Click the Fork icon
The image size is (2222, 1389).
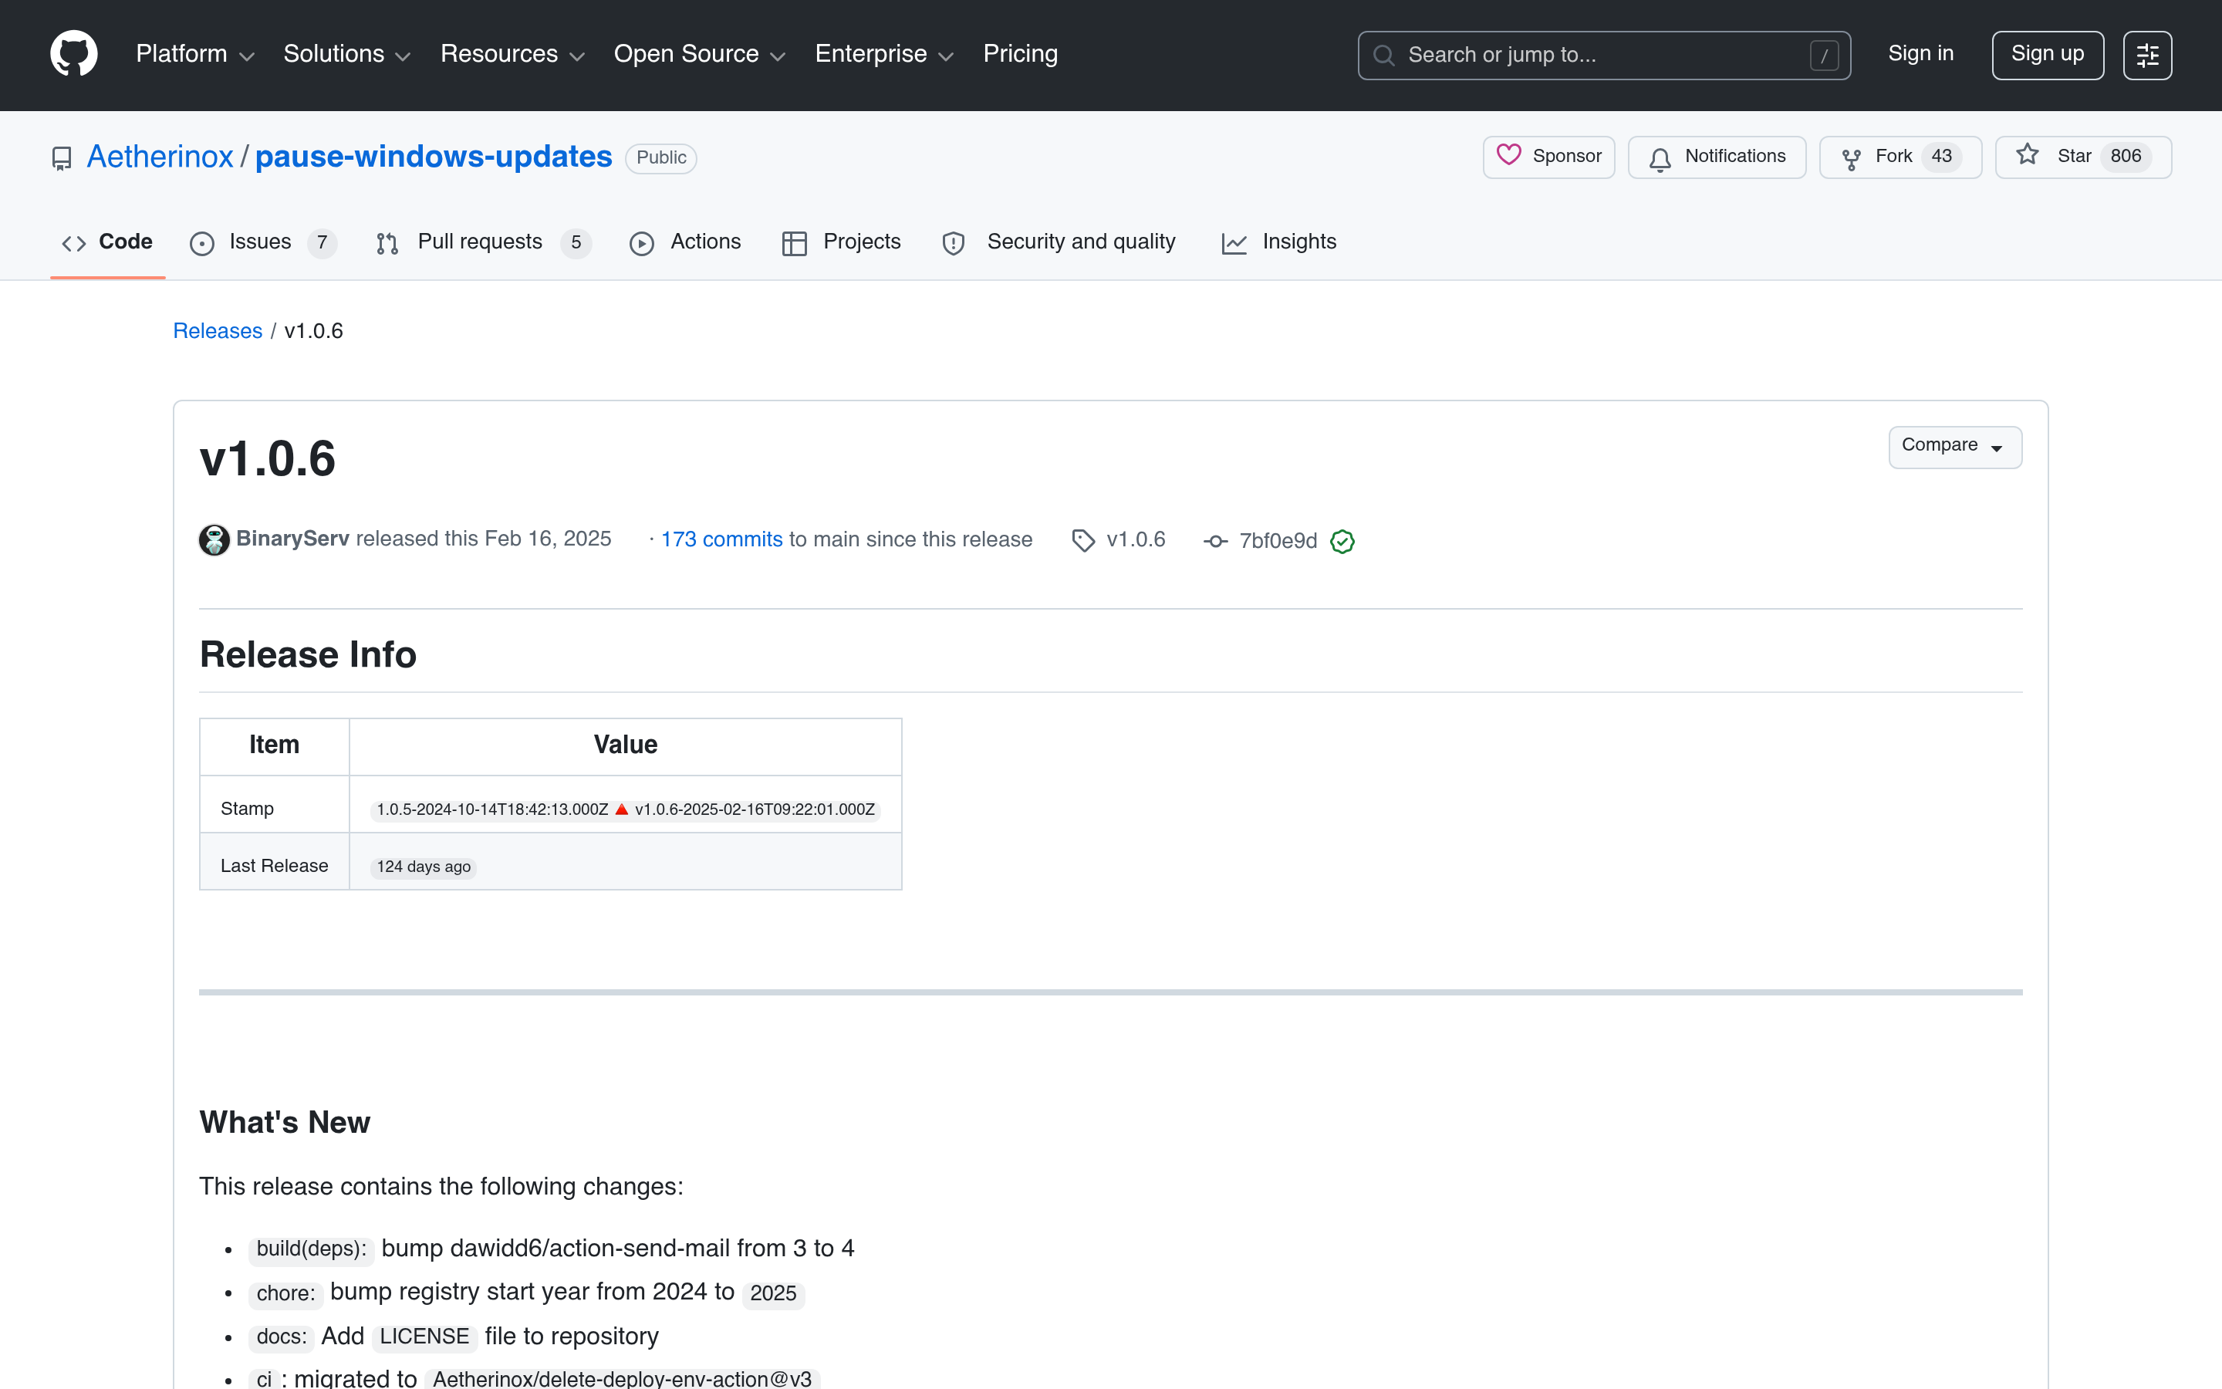1851,158
